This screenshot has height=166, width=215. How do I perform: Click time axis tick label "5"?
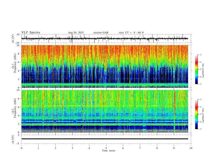coord(106,148)
